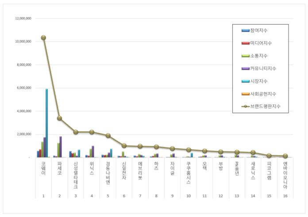Viewport: 308px width, 217px height.
Task: Select 쿠쿠홈시스's teal 시장지수 bar
Action: (x=192, y=155)
